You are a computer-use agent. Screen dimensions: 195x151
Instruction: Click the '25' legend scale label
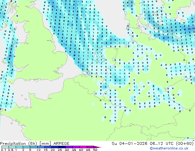tap(60, 150)
